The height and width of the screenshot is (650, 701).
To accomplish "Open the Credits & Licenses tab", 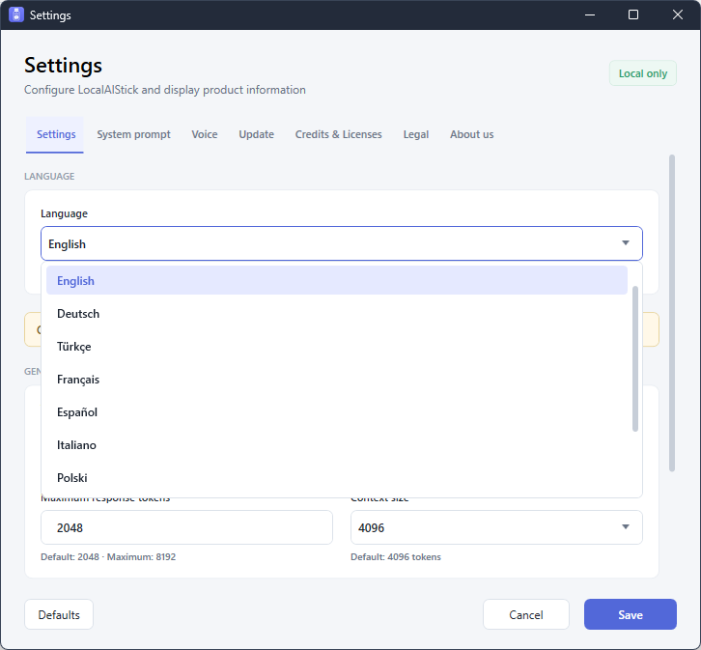I will point(338,134).
